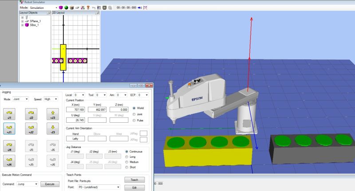The width and height of the screenshot is (355, 191).
Task: Expand the SBox_1 tree node
Action: tap(22, 25)
